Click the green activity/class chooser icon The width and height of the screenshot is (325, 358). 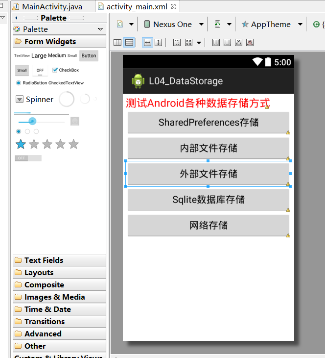tap(316, 24)
